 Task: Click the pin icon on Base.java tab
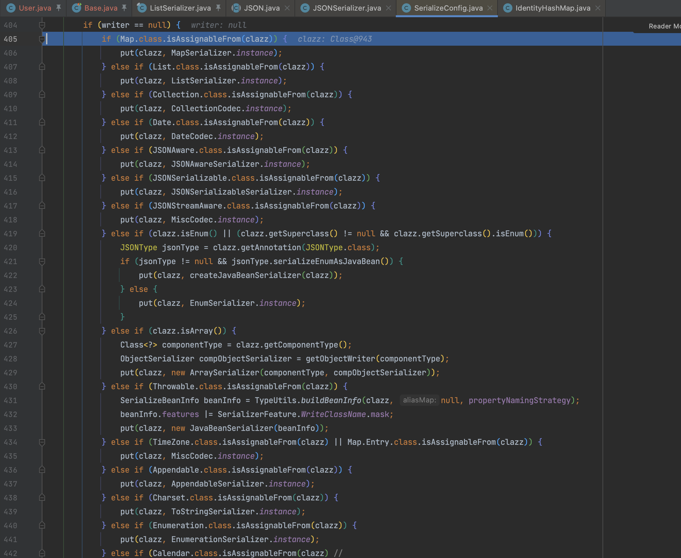(124, 8)
